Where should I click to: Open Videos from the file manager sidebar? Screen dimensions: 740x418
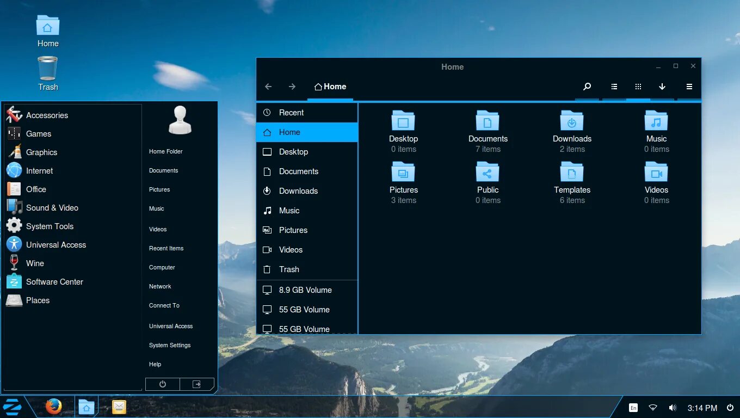coord(307,250)
